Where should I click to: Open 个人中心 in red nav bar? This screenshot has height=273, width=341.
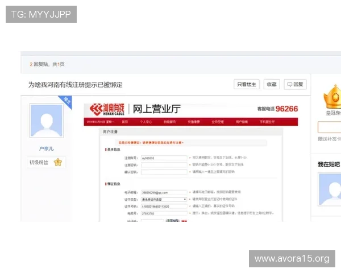(x=145, y=122)
